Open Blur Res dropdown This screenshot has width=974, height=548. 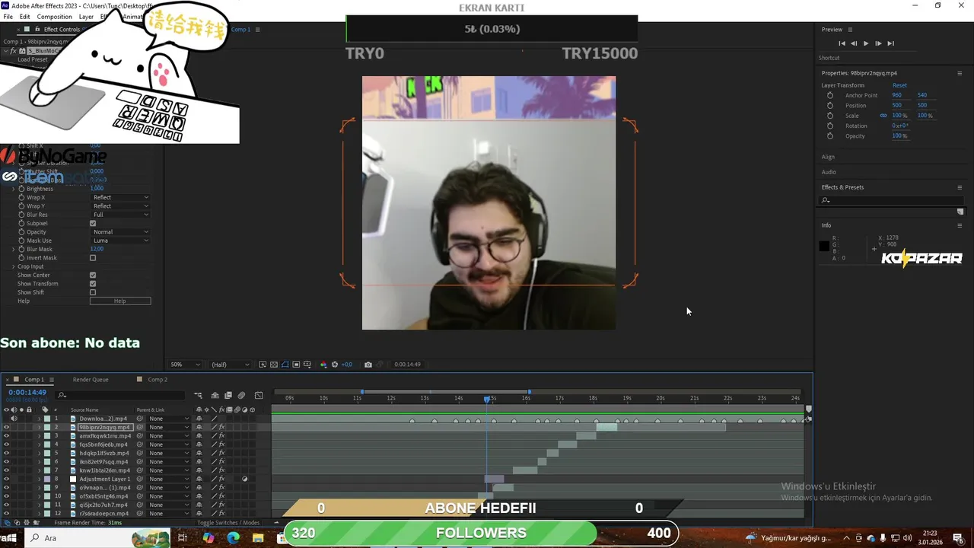coord(120,215)
